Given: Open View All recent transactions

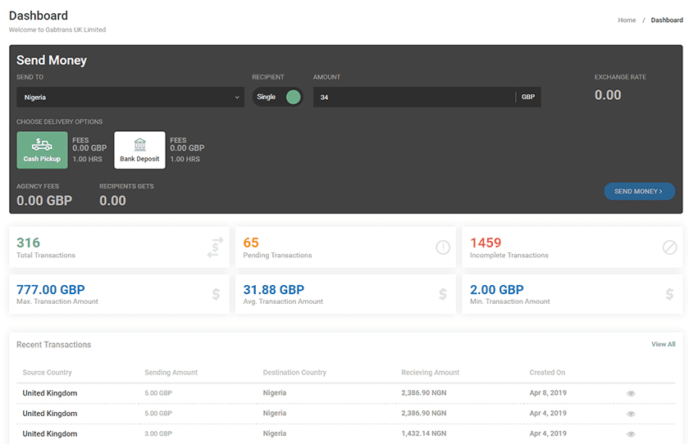Looking at the screenshot, I should click(663, 345).
